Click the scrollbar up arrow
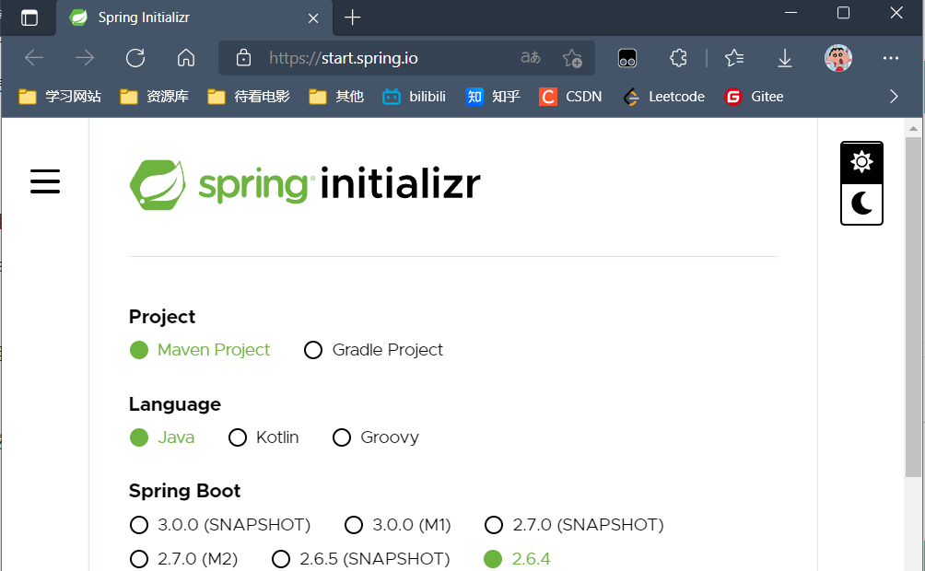The height and width of the screenshot is (571, 925). point(913,128)
